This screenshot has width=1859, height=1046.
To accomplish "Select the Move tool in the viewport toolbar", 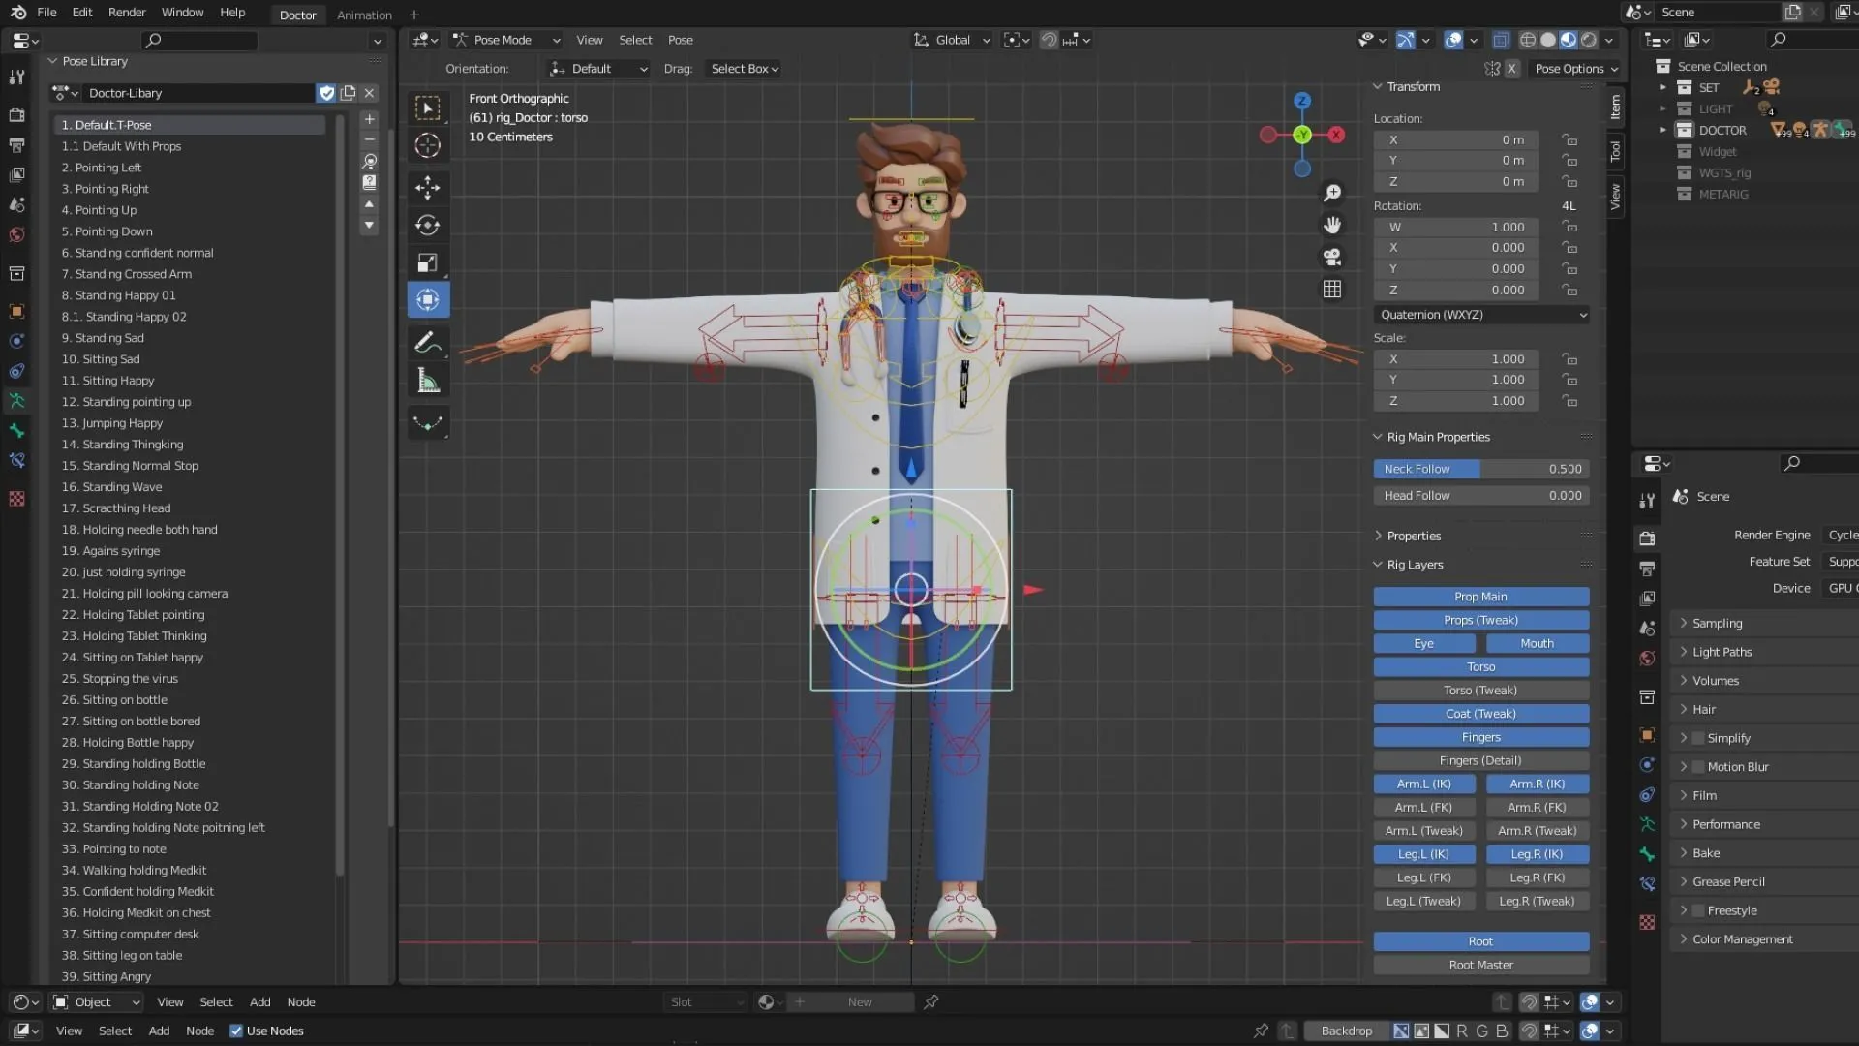I will click(428, 188).
